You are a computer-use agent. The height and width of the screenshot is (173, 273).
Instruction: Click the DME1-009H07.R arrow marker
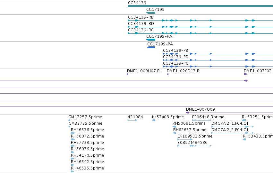pyautogui.click(x=128, y=74)
